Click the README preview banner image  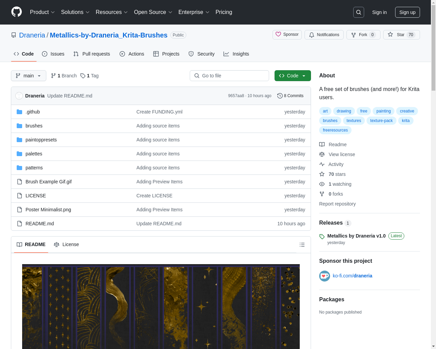click(161, 306)
